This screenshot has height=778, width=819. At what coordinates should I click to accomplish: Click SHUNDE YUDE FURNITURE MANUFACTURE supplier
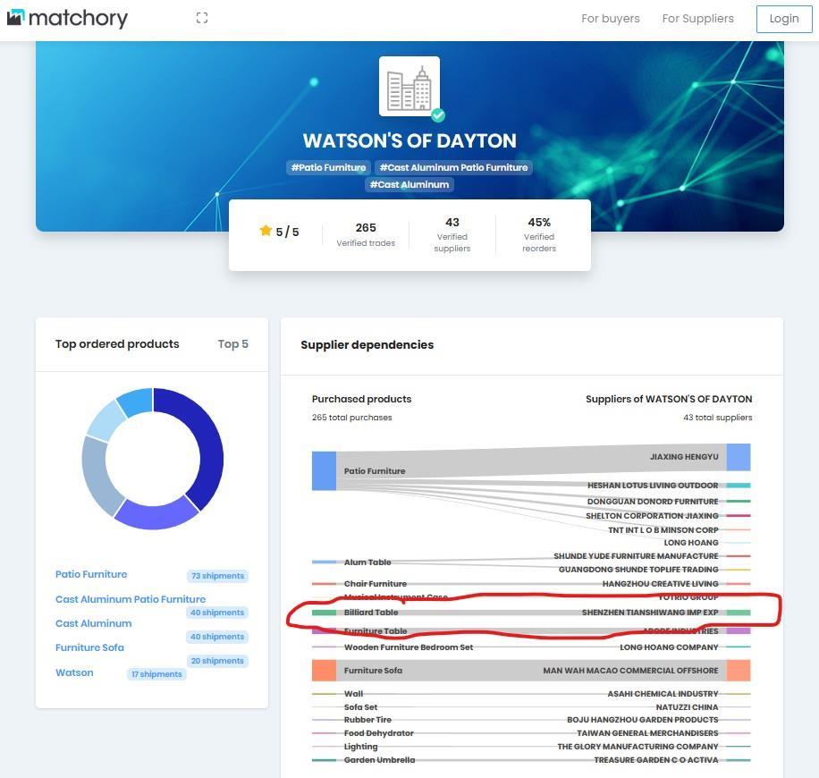pos(636,556)
